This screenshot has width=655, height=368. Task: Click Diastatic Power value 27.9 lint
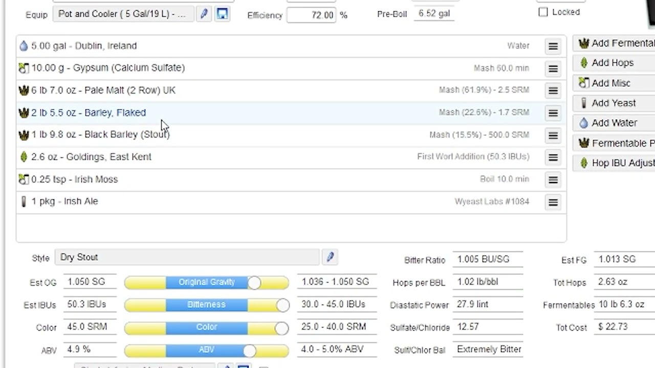tap(488, 305)
